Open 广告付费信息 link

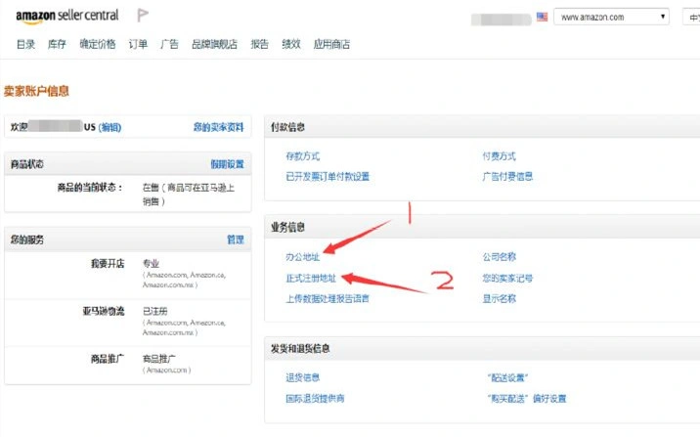(x=507, y=176)
